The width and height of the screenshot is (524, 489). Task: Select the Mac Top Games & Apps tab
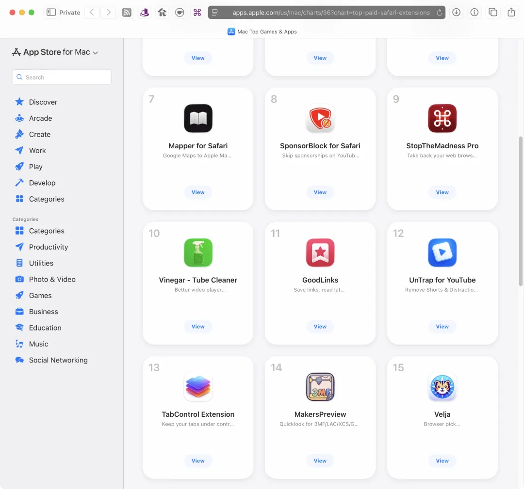tap(262, 32)
